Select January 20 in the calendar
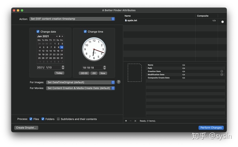The width and height of the screenshot is (238, 147). click(x=47, y=54)
